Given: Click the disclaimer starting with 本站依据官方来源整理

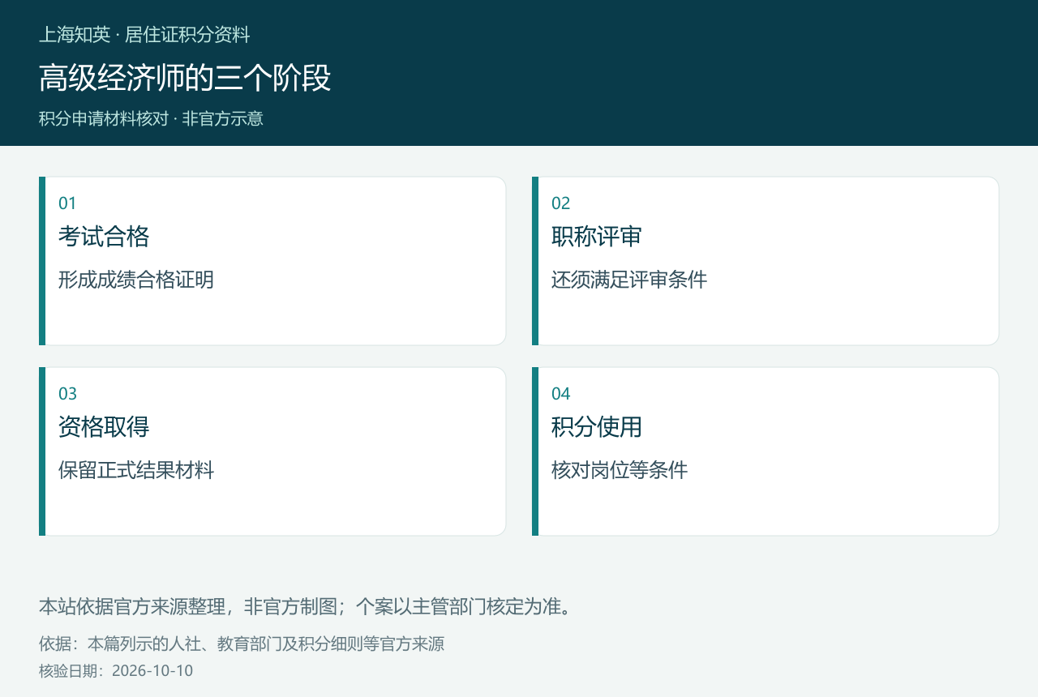Looking at the screenshot, I should (307, 606).
